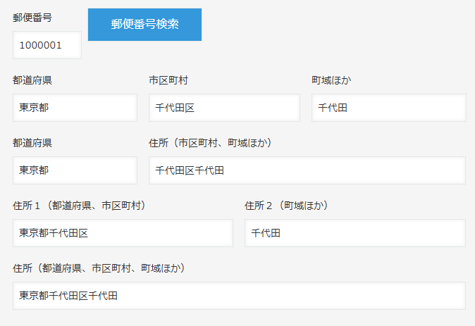Click the 住所（市区町村、町域ほか）input field
The height and width of the screenshot is (326, 475).
pos(307,170)
